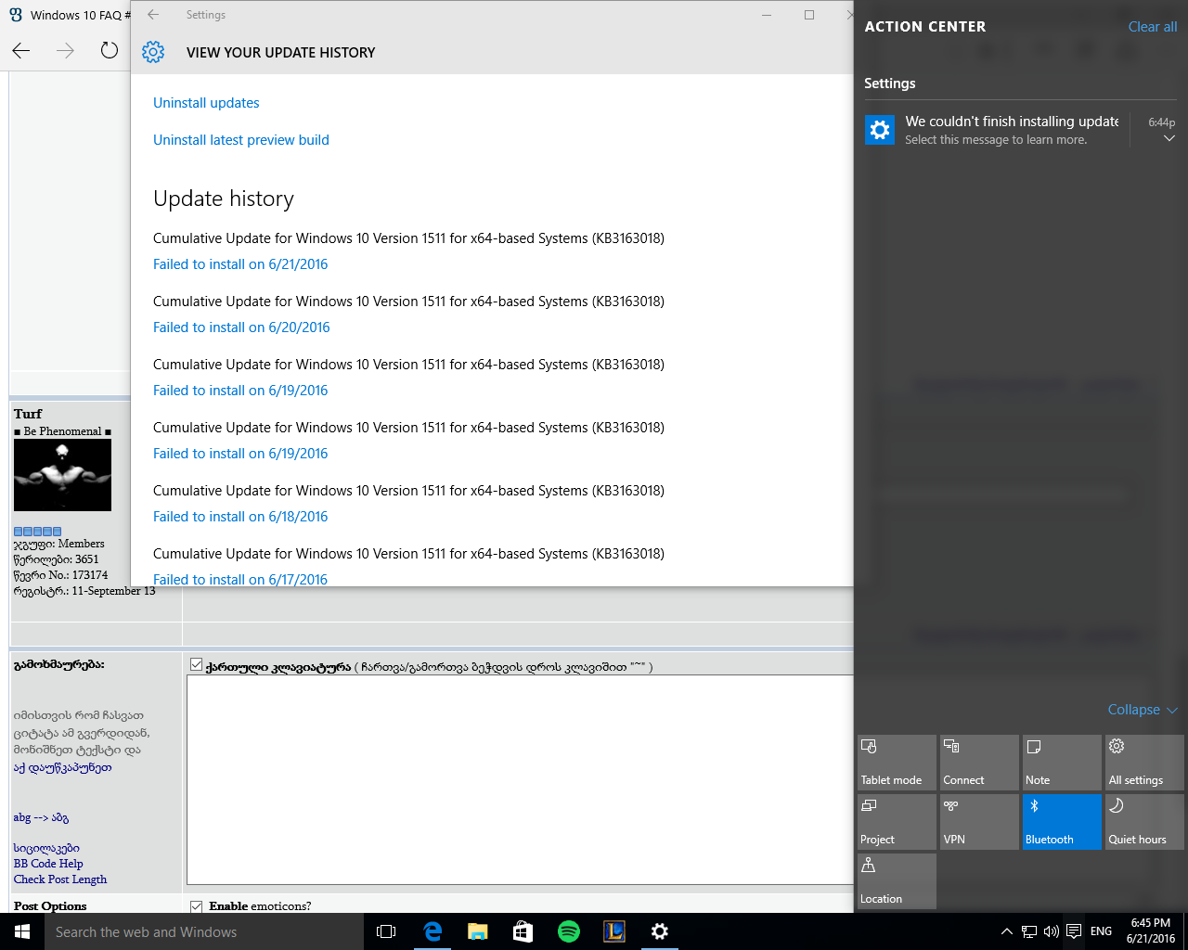1188x950 pixels.
Task: Click the taskbar search box
Action: 204,931
